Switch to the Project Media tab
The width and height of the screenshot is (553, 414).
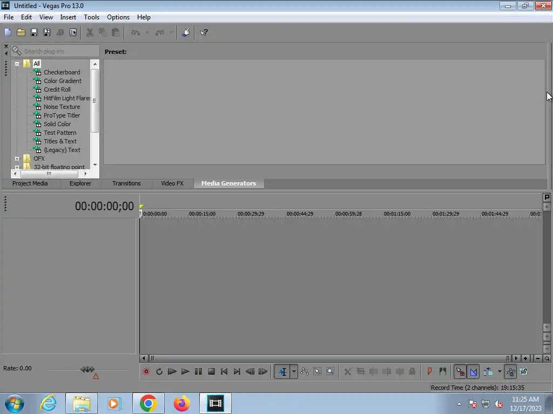click(30, 183)
